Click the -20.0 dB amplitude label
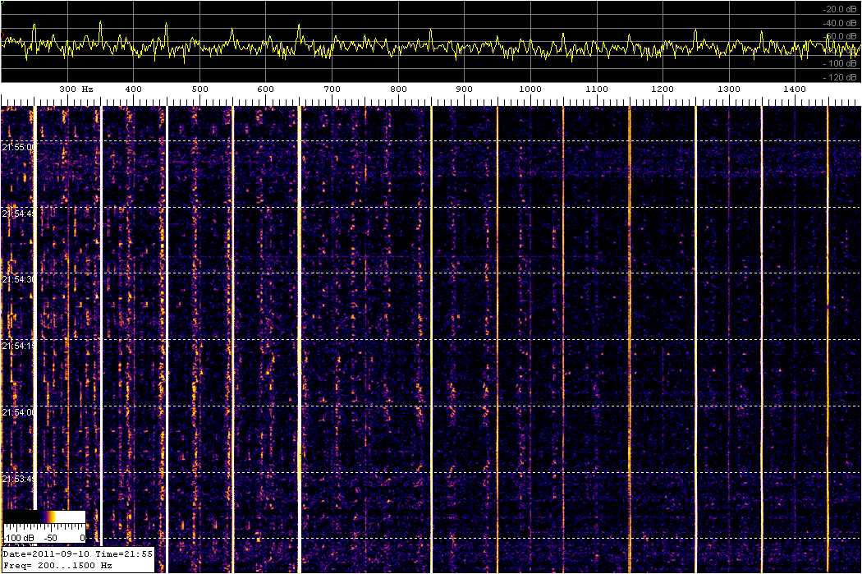The width and height of the screenshot is (862, 574). tap(840, 9)
